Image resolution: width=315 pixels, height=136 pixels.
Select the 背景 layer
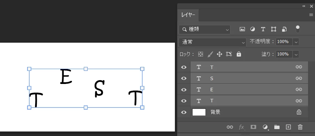(x=249, y=112)
